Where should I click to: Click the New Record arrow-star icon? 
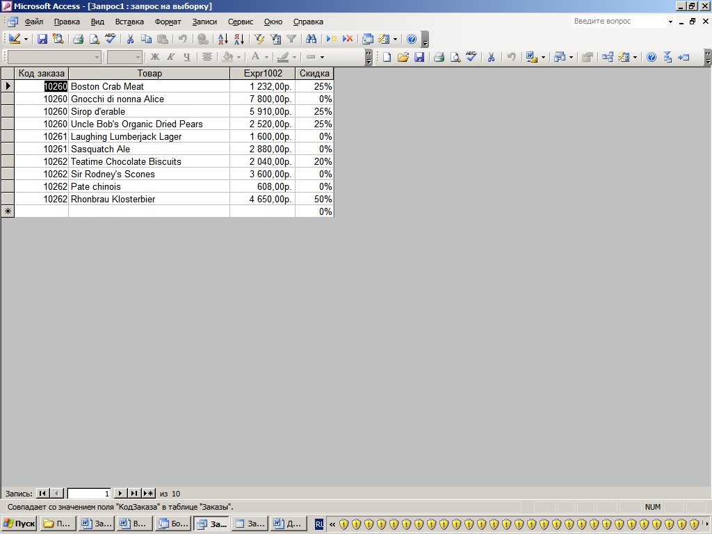[x=332, y=39]
